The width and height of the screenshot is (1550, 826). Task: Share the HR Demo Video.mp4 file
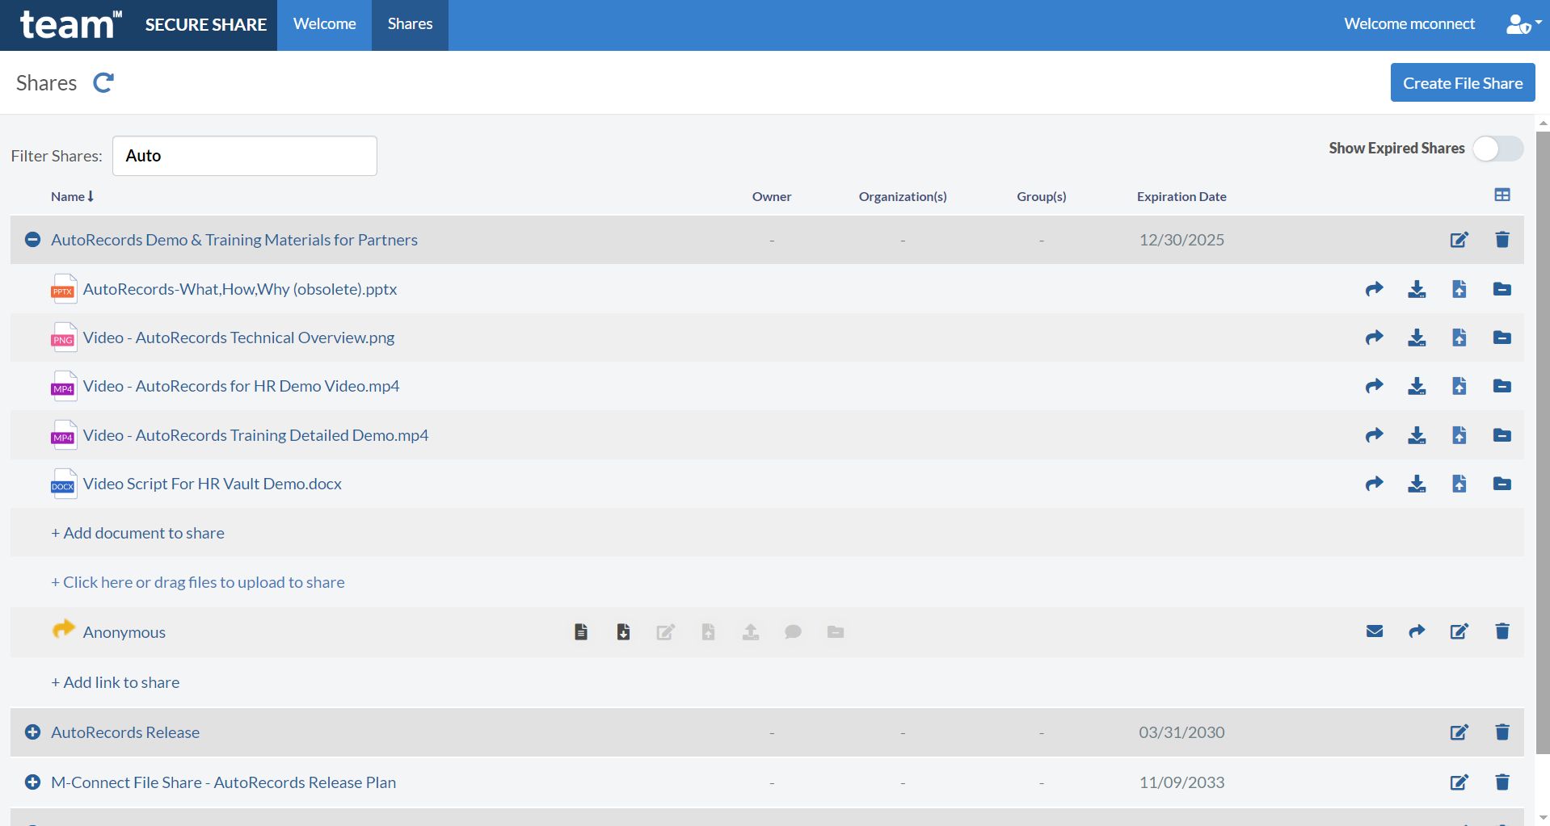[x=1374, y=386]
